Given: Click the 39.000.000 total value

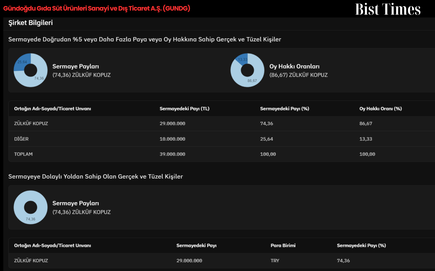Looking at the screenshot, I should [172, 154].
